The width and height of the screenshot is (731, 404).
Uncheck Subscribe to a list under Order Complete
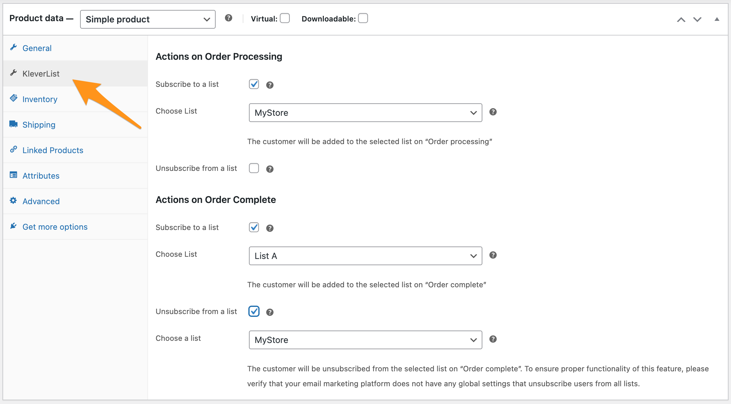coord(254,227)
